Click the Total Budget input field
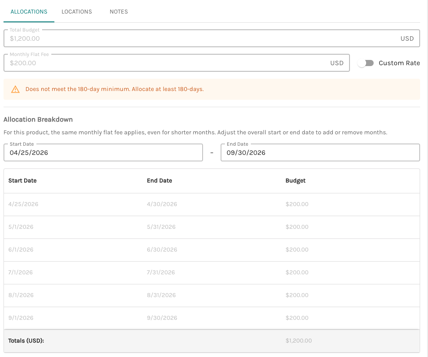The width and height of the screenshot is (428, 357). coord(202,38)
